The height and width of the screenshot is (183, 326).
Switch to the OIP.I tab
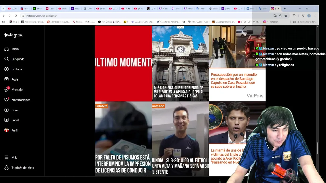click(x=88, y=9)
